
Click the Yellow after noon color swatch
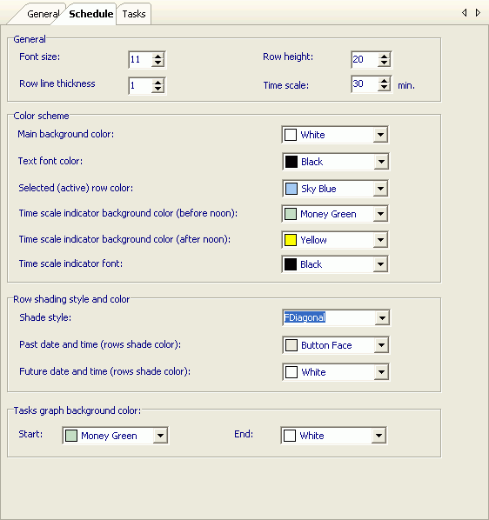pos(291,240)
